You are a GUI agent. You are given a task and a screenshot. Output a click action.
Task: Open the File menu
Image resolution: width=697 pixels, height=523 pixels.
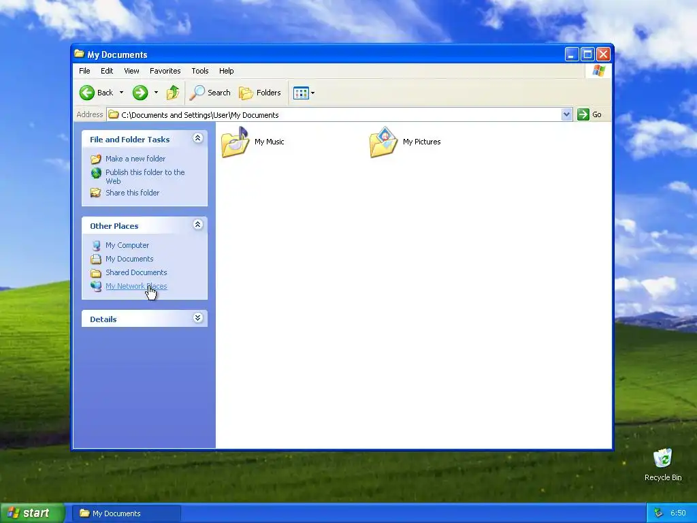pos(84,71)
